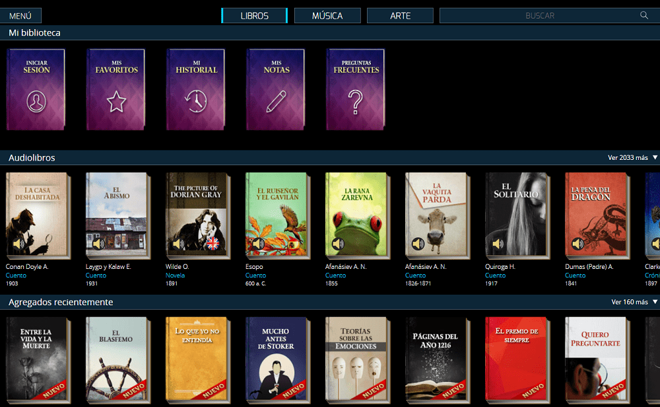660x407 pixels.
Task: Open the Iniciar Sesión user icon book
Action: (x=36, y=89)
